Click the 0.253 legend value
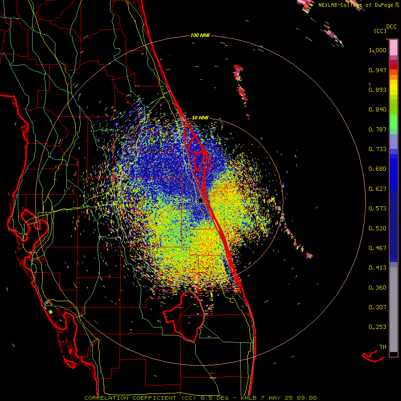Screen dimensions: 401x401 [x=377, y=327]
